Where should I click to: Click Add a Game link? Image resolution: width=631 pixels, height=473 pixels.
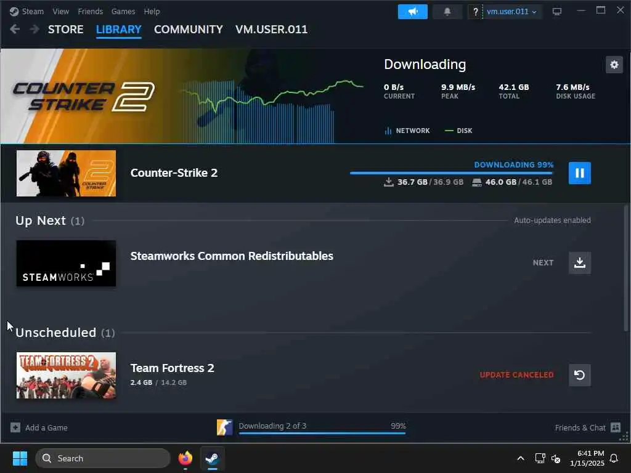coord(46,427)
